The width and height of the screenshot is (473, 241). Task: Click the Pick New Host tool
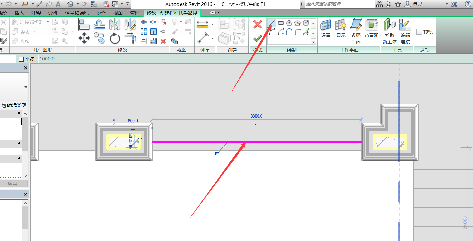(389, 31)
